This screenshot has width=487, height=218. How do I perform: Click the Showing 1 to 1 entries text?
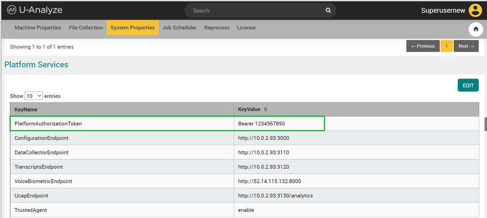42,47
